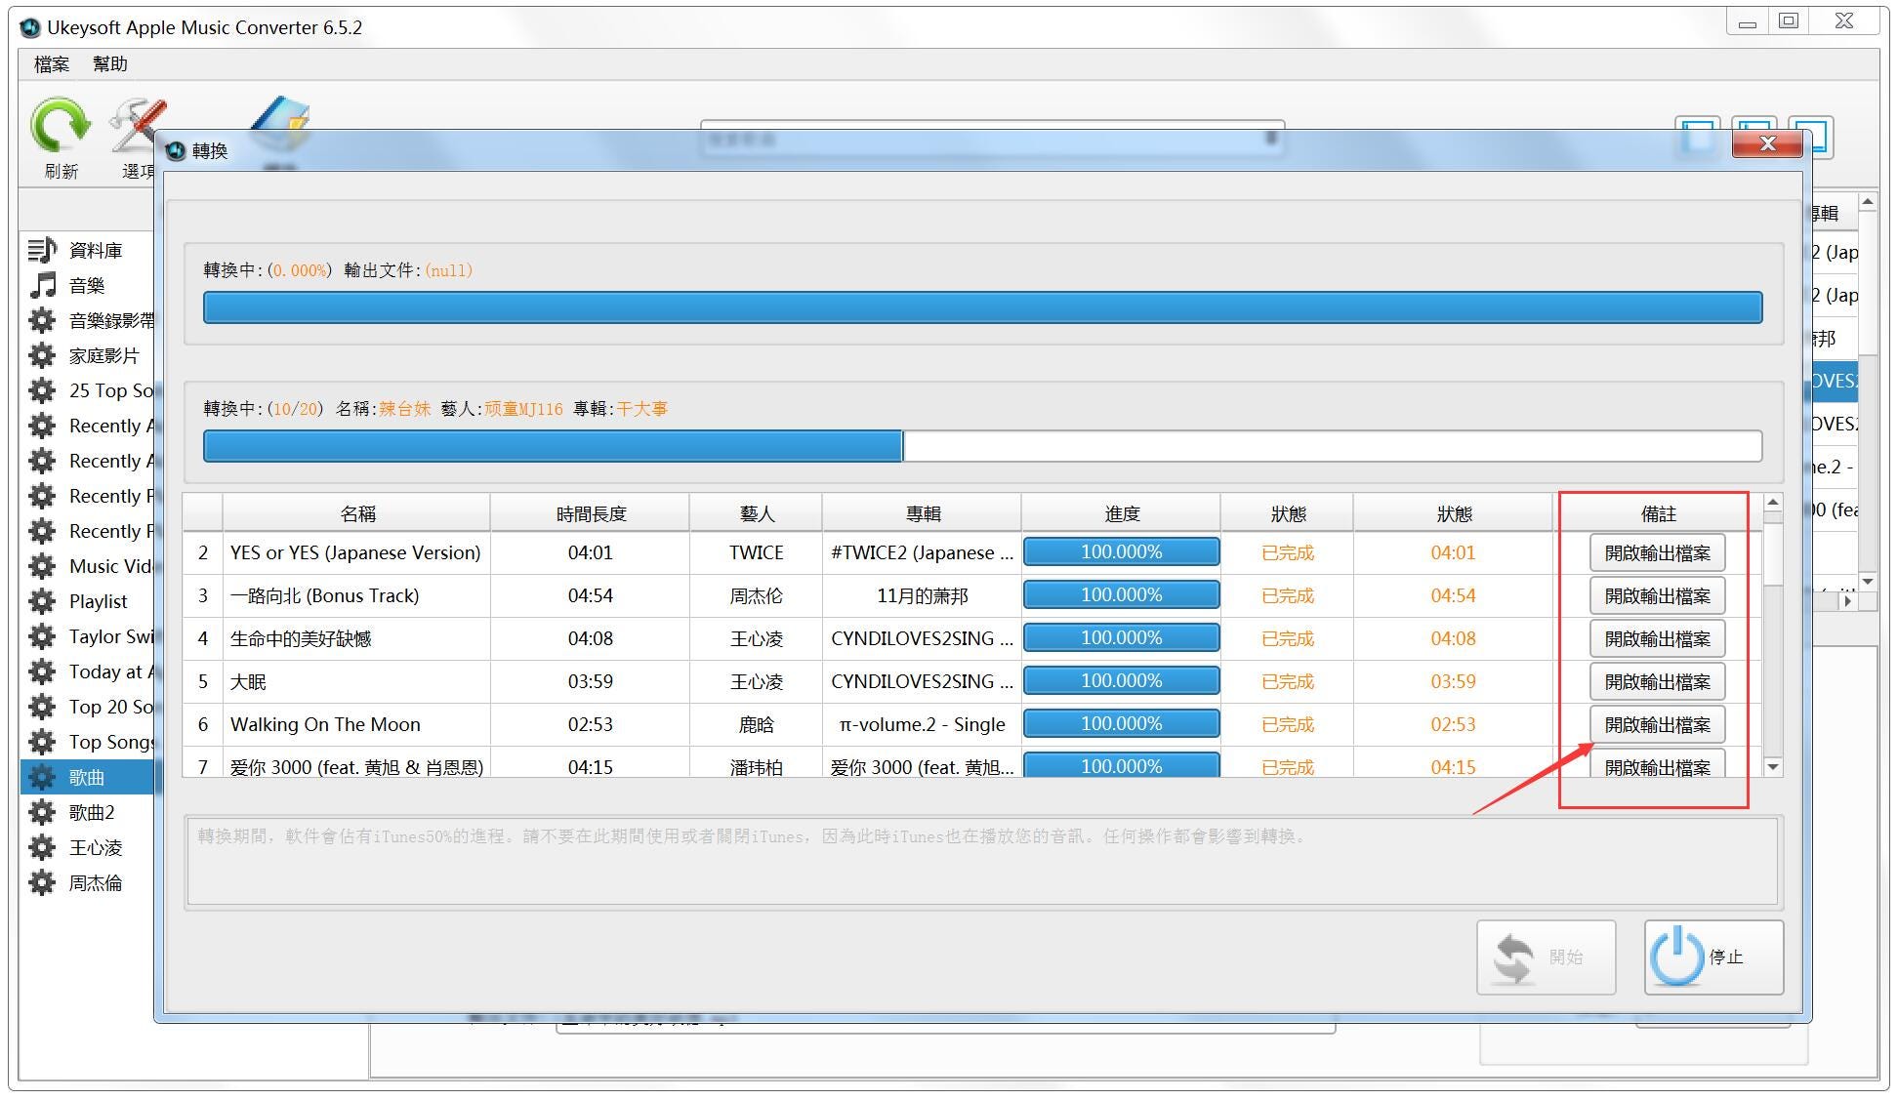The height and width of the screenshot is (1099, 1898).
Task: Click the 進度 column header
Action: pos(1122,513)
